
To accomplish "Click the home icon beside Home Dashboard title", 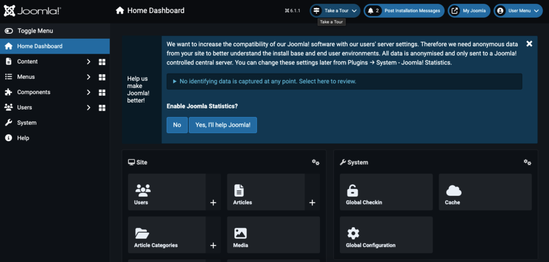I will [x=120, y=11].
